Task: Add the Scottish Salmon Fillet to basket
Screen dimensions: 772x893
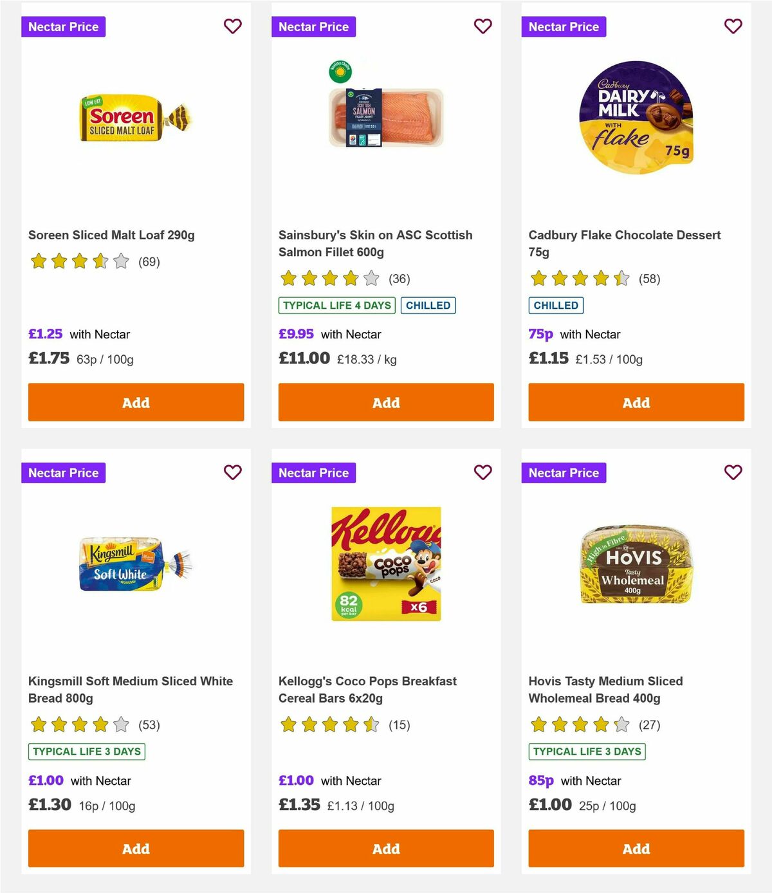Action: click(x=385, y=402)
